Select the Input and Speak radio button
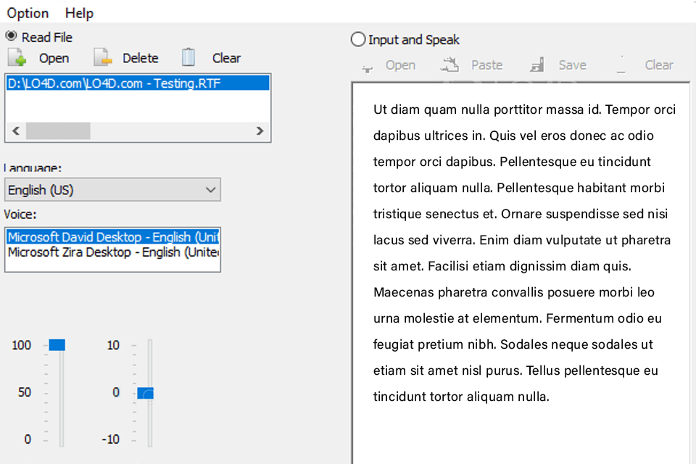The height and width of the screenshot is (464, 696). pos(357,40)
